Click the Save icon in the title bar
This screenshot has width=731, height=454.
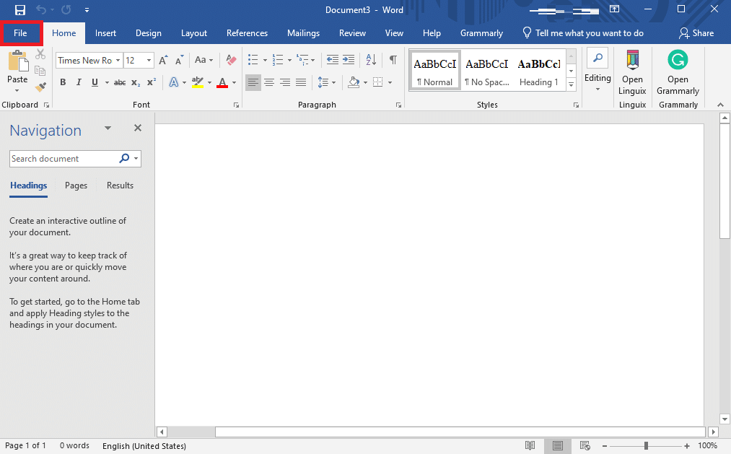coord(20,10)
